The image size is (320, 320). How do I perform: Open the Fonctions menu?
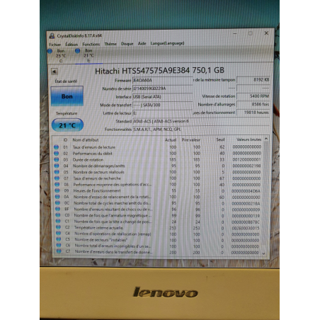point(91,44)
